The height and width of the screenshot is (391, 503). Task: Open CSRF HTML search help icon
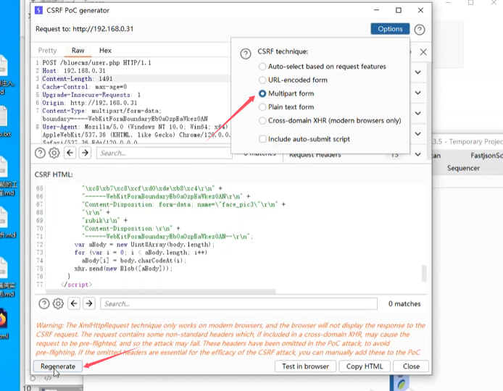[44, 303]
